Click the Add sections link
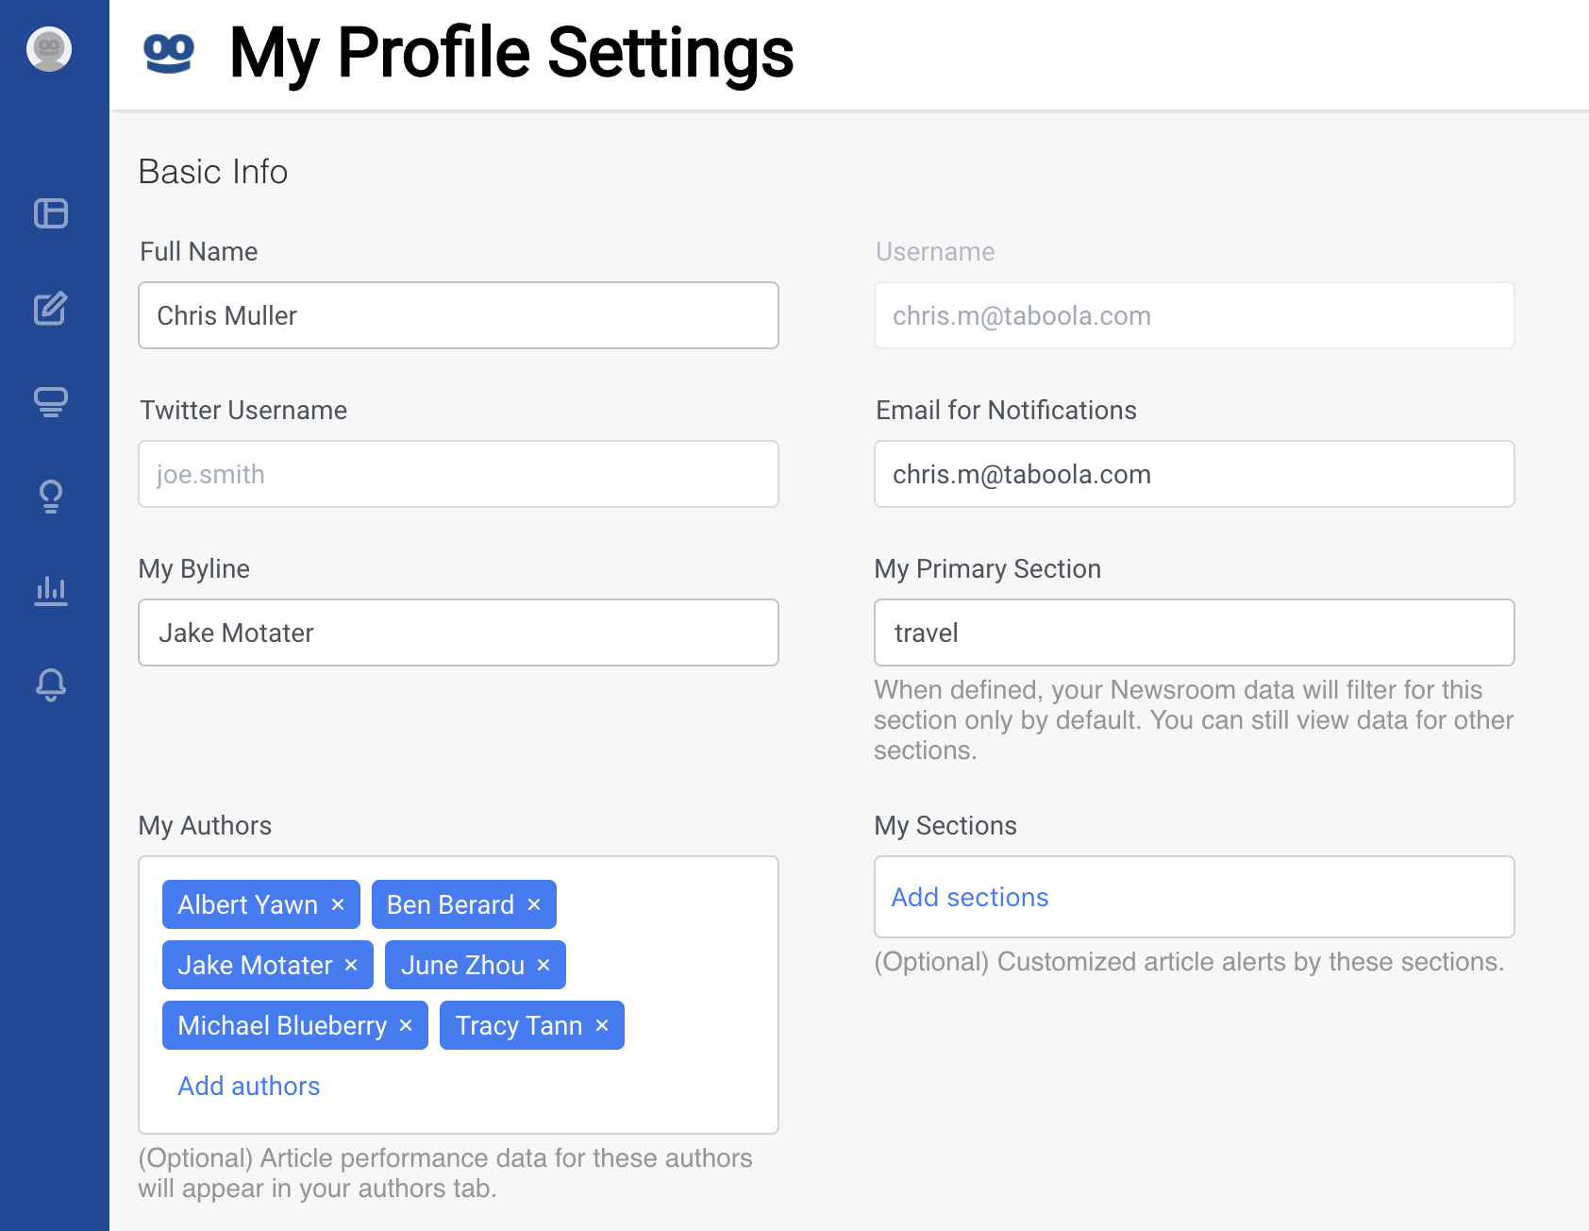1589x1231 pixels. [969, 897]
